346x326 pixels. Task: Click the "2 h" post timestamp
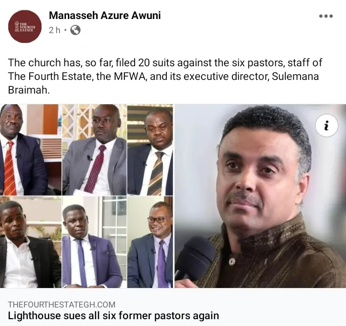tap(54, 30)
